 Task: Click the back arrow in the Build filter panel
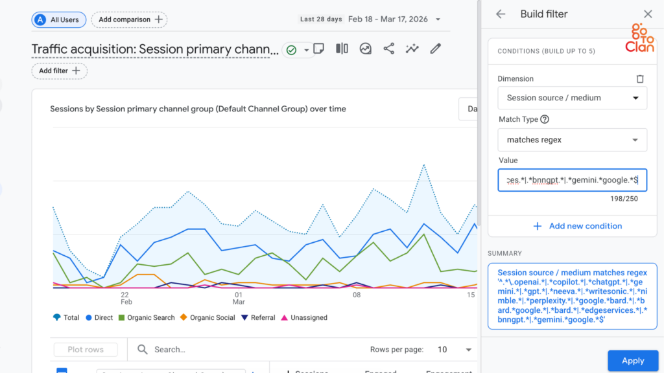[x=500, y=14]
